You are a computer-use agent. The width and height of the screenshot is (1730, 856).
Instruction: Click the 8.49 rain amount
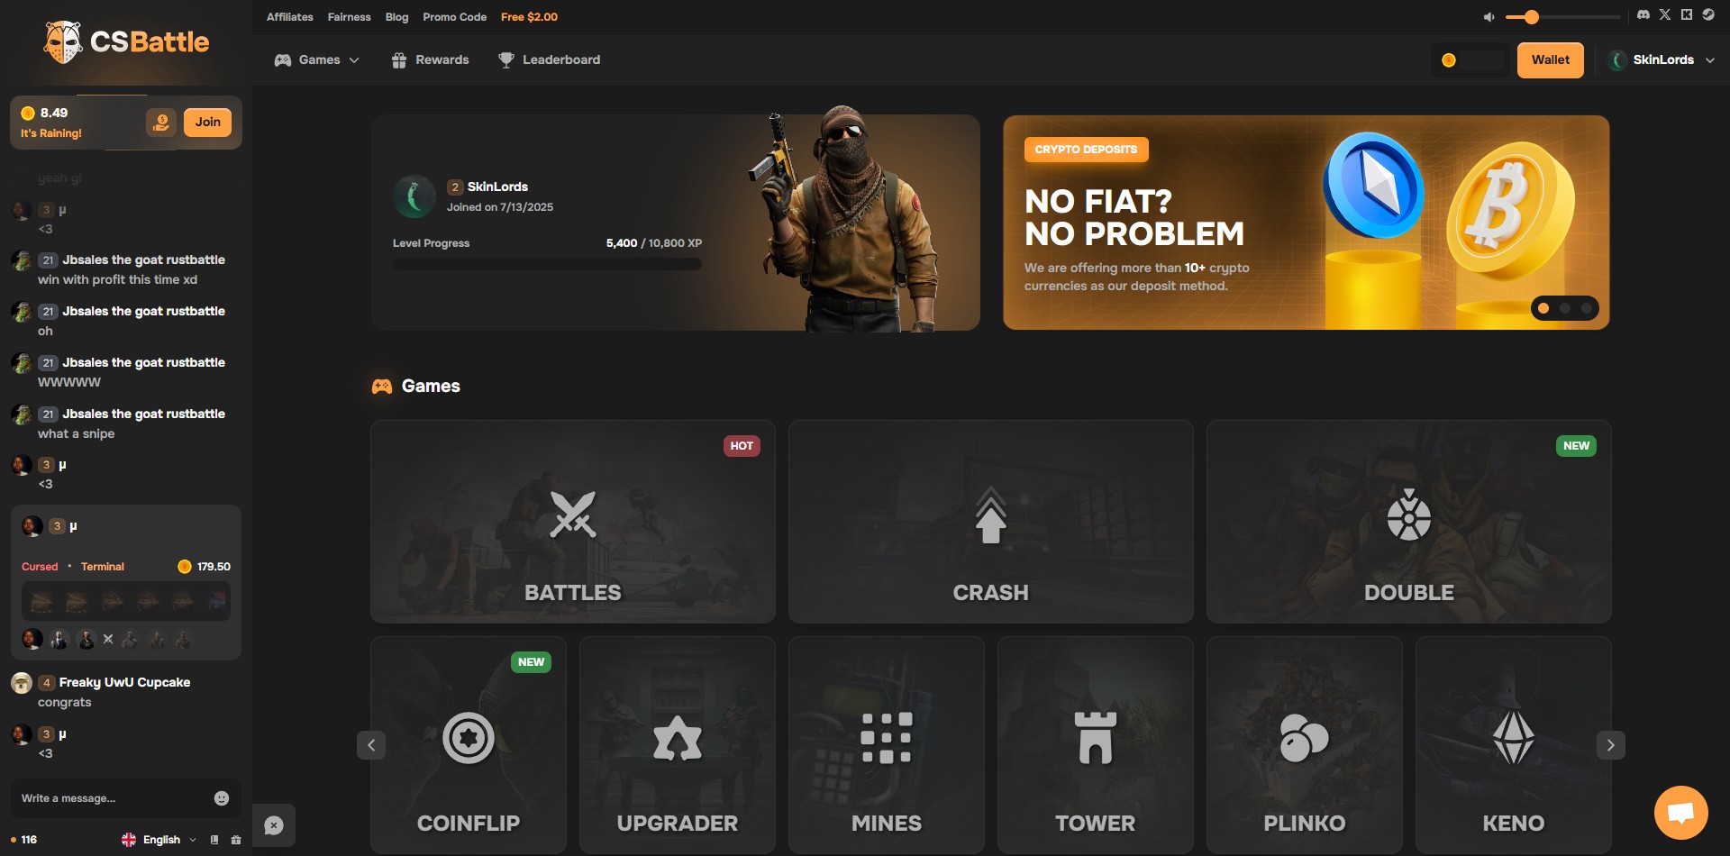point(54,113)
